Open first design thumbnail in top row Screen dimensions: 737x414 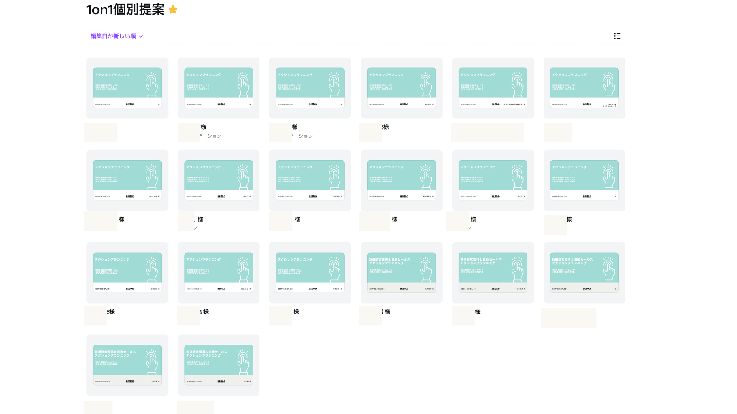point(127,88)
